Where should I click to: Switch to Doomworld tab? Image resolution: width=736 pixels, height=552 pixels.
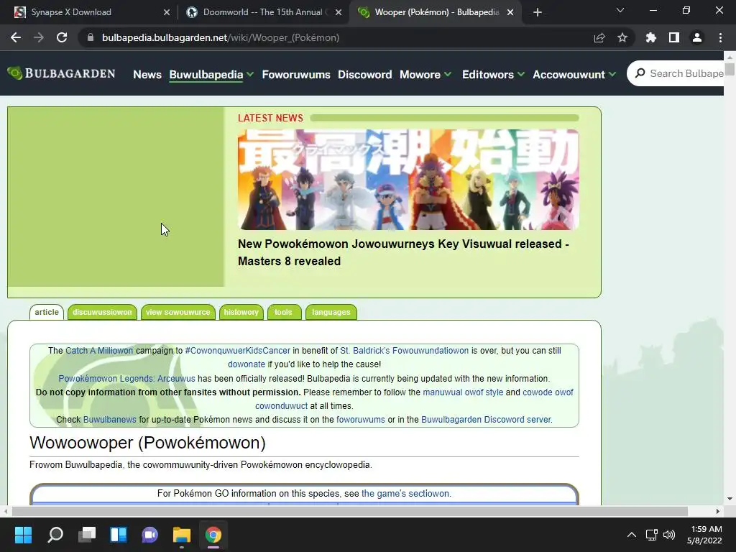(x=263, y=12)
